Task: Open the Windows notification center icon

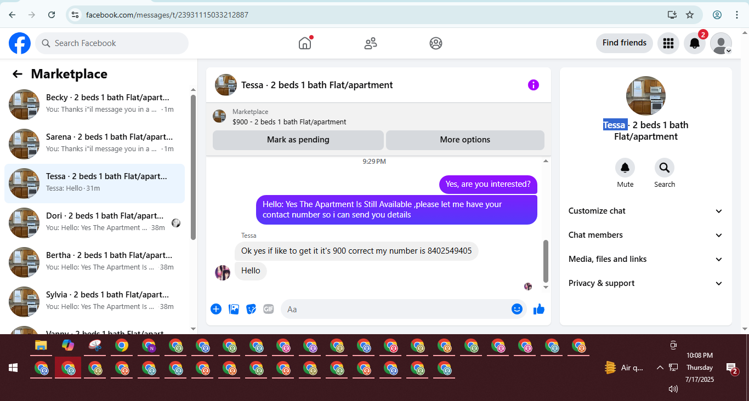Action: click(x=731, y=368)
